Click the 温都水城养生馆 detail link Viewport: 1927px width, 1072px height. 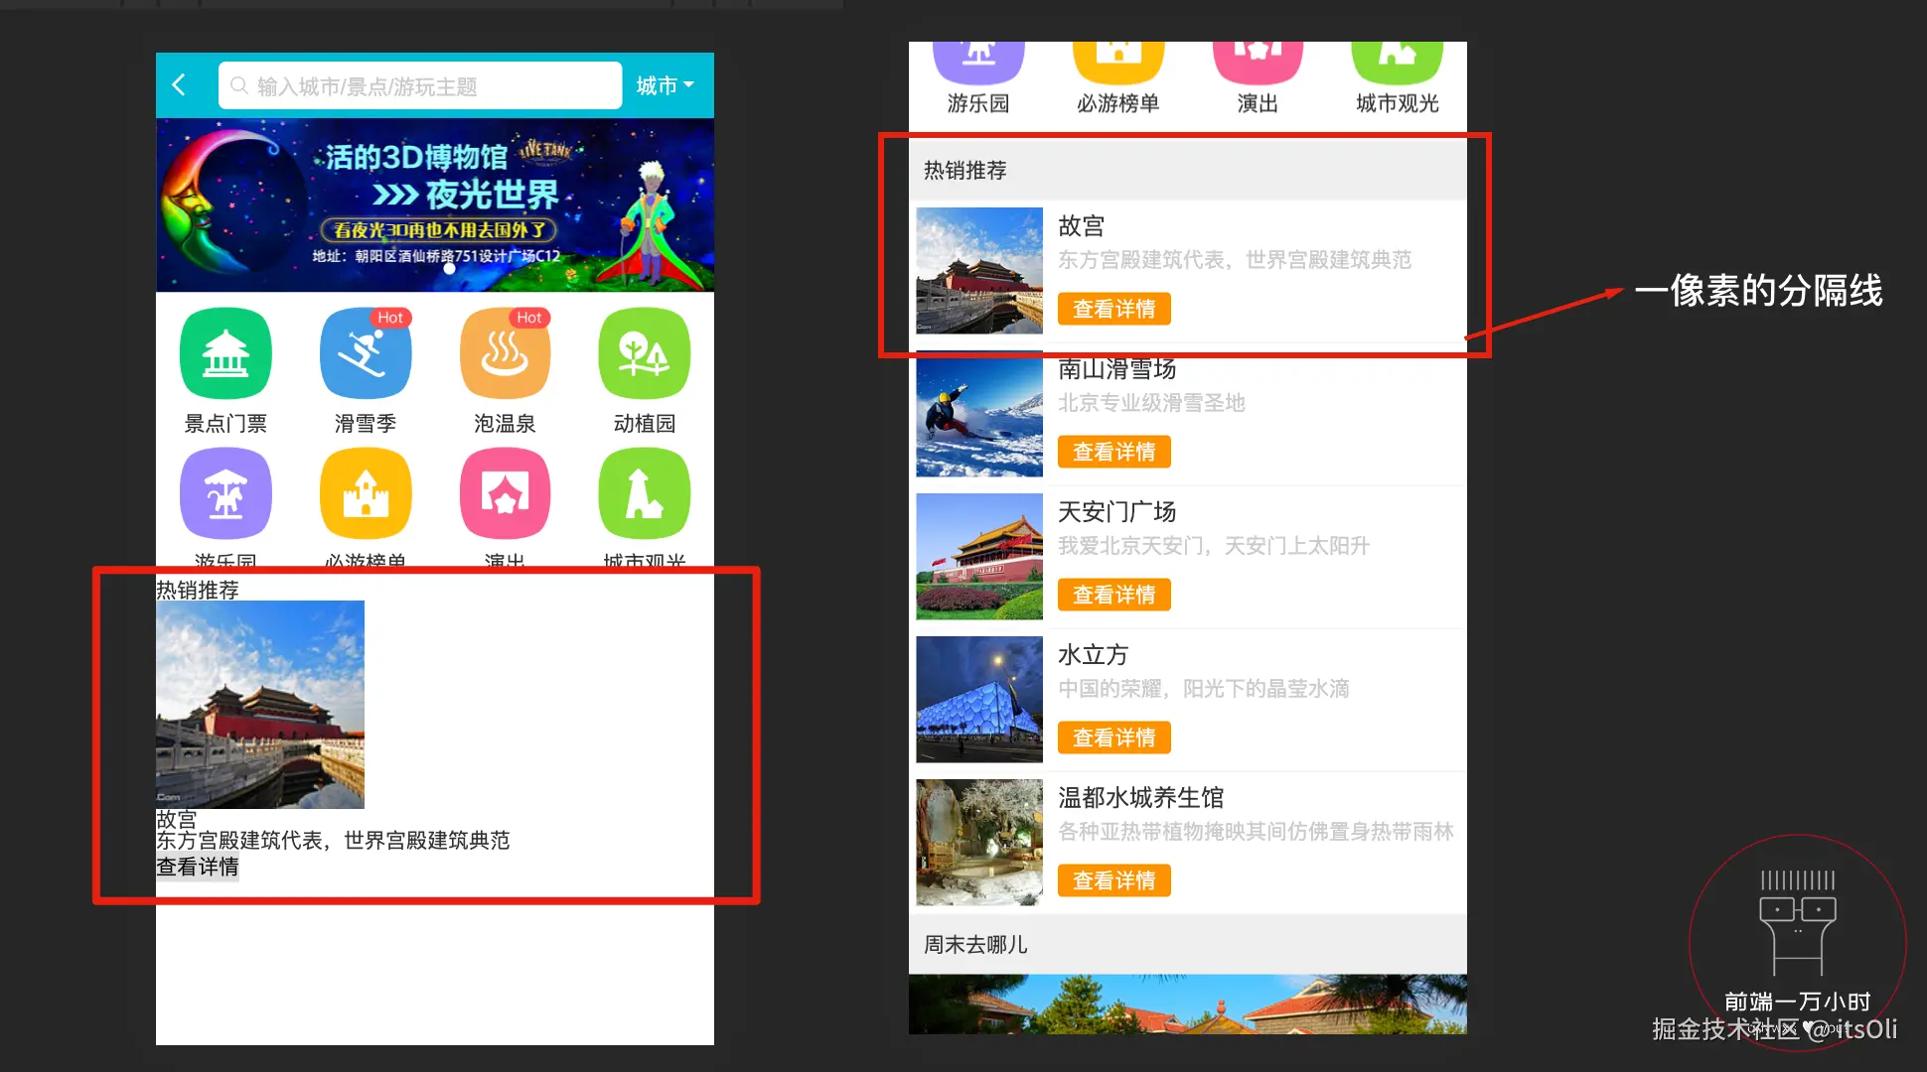click(x=1113, y=880)
